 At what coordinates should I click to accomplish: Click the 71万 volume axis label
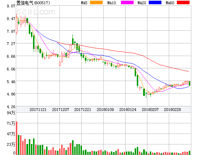[x=11, y=123]
